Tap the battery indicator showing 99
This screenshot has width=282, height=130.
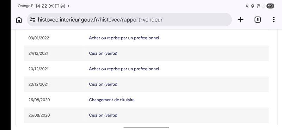(x=270, y=6)
